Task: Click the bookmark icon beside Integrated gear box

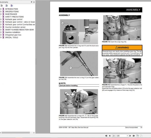Action: [x=3, y=35]
